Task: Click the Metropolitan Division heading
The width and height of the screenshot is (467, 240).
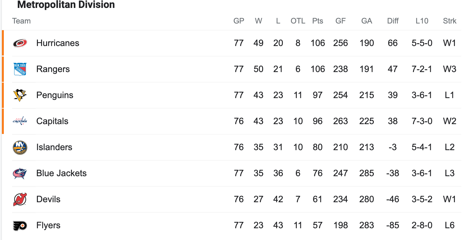Action: [x=66, y=5]
